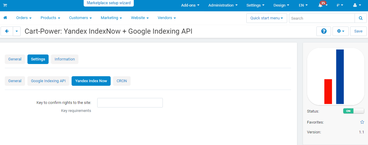
Task: Go to the home dashboard icon
Action: tap(5, 18)
